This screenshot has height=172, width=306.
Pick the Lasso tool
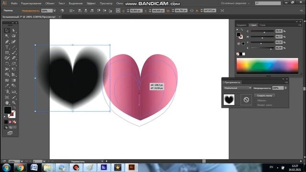pyautogui.click(x=14, y=36)
